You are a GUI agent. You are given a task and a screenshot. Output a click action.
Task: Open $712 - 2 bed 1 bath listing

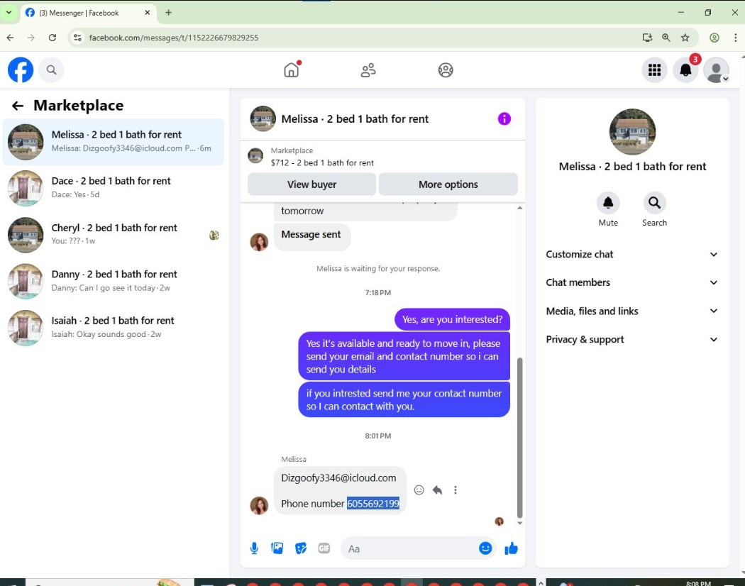(x=322, y=162)
